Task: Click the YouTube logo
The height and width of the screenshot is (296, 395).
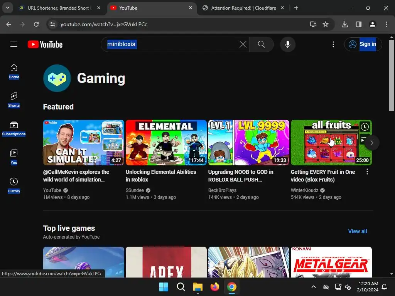Action: pos(45,44)
